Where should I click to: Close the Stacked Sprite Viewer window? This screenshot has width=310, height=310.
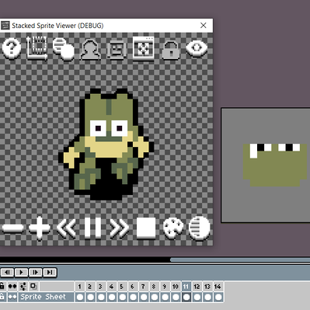[x=204, y=26]
